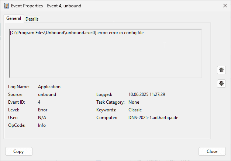Click the 'error in config file' message text
Screen dimensions: 231x161
point(126,33)
